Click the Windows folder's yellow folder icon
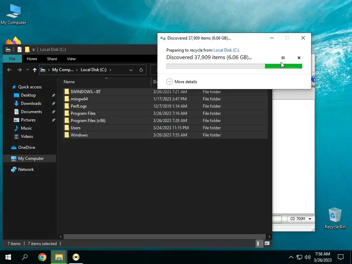Image resolution: width=352 pixels, height=264 pixels. 67,135
